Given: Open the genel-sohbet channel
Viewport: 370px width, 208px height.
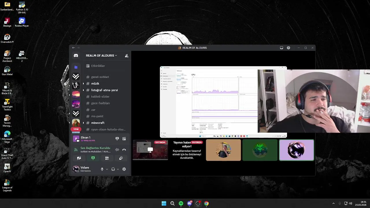Looking at the screenshot, I should point(106,77).
